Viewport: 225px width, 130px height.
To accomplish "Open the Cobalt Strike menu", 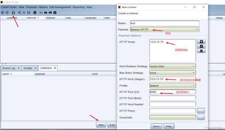I will coord(9,7).
